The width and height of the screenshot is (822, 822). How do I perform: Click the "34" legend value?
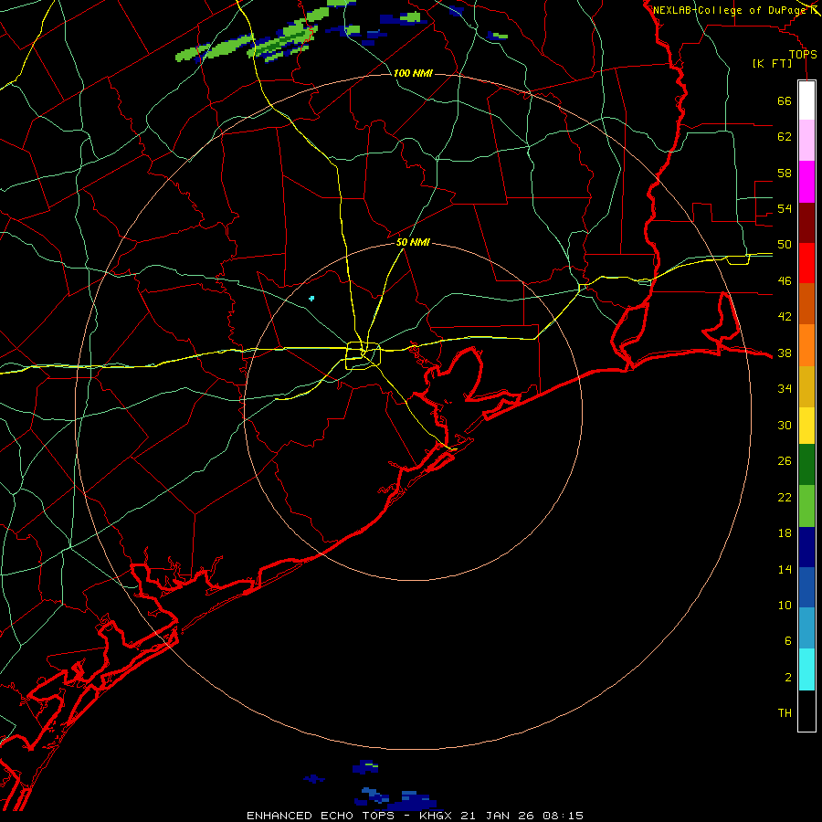785,389
